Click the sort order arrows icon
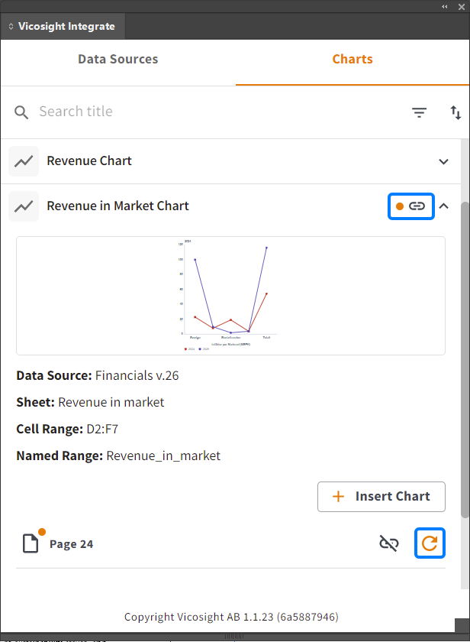The image size is (470, 642). pyautogui.click(x=456, y=112)
